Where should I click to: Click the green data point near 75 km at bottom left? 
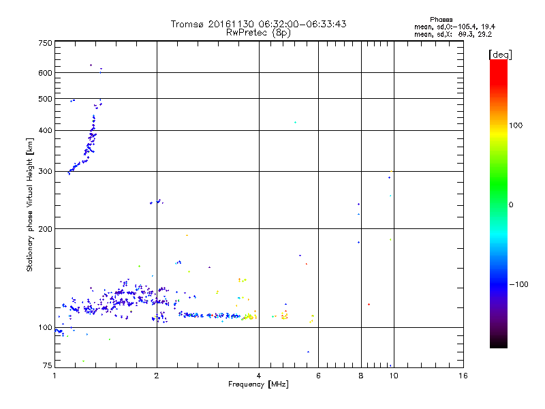(83, 361)
